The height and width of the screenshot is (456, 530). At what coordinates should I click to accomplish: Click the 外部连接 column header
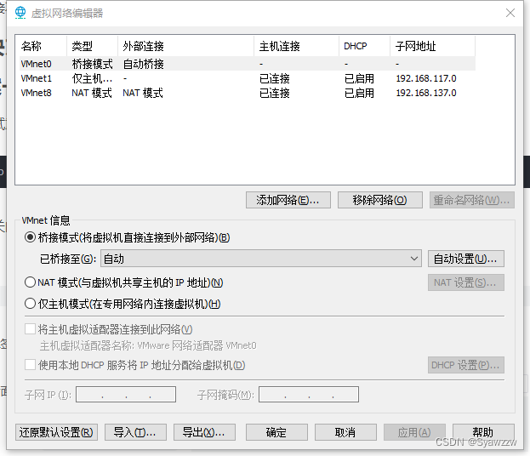pyautogui.click(x=186, y=46)
